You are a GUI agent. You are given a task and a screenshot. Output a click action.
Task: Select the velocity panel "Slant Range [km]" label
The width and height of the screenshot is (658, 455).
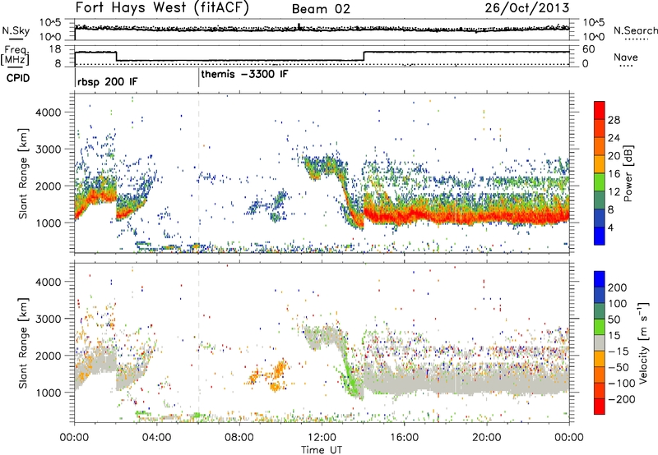23,342
